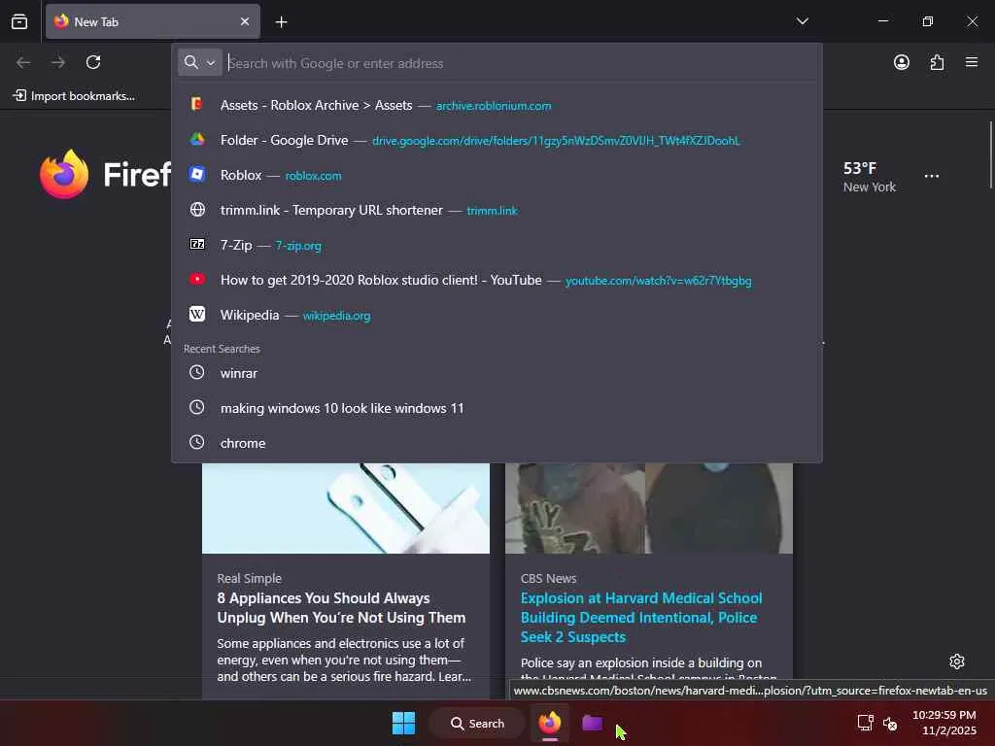Focus the Search with Google address field
The width and height of the screenshot is (995, 746).
pos(521,63)
